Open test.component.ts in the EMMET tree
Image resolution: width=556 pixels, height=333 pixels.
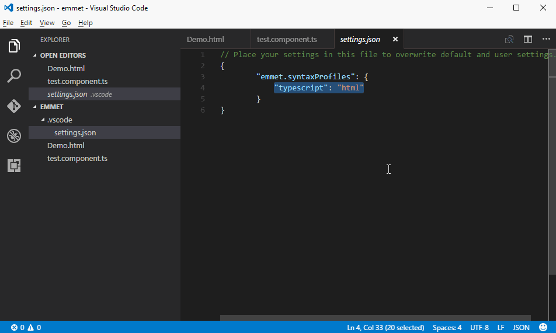click(x=77, y=158)
